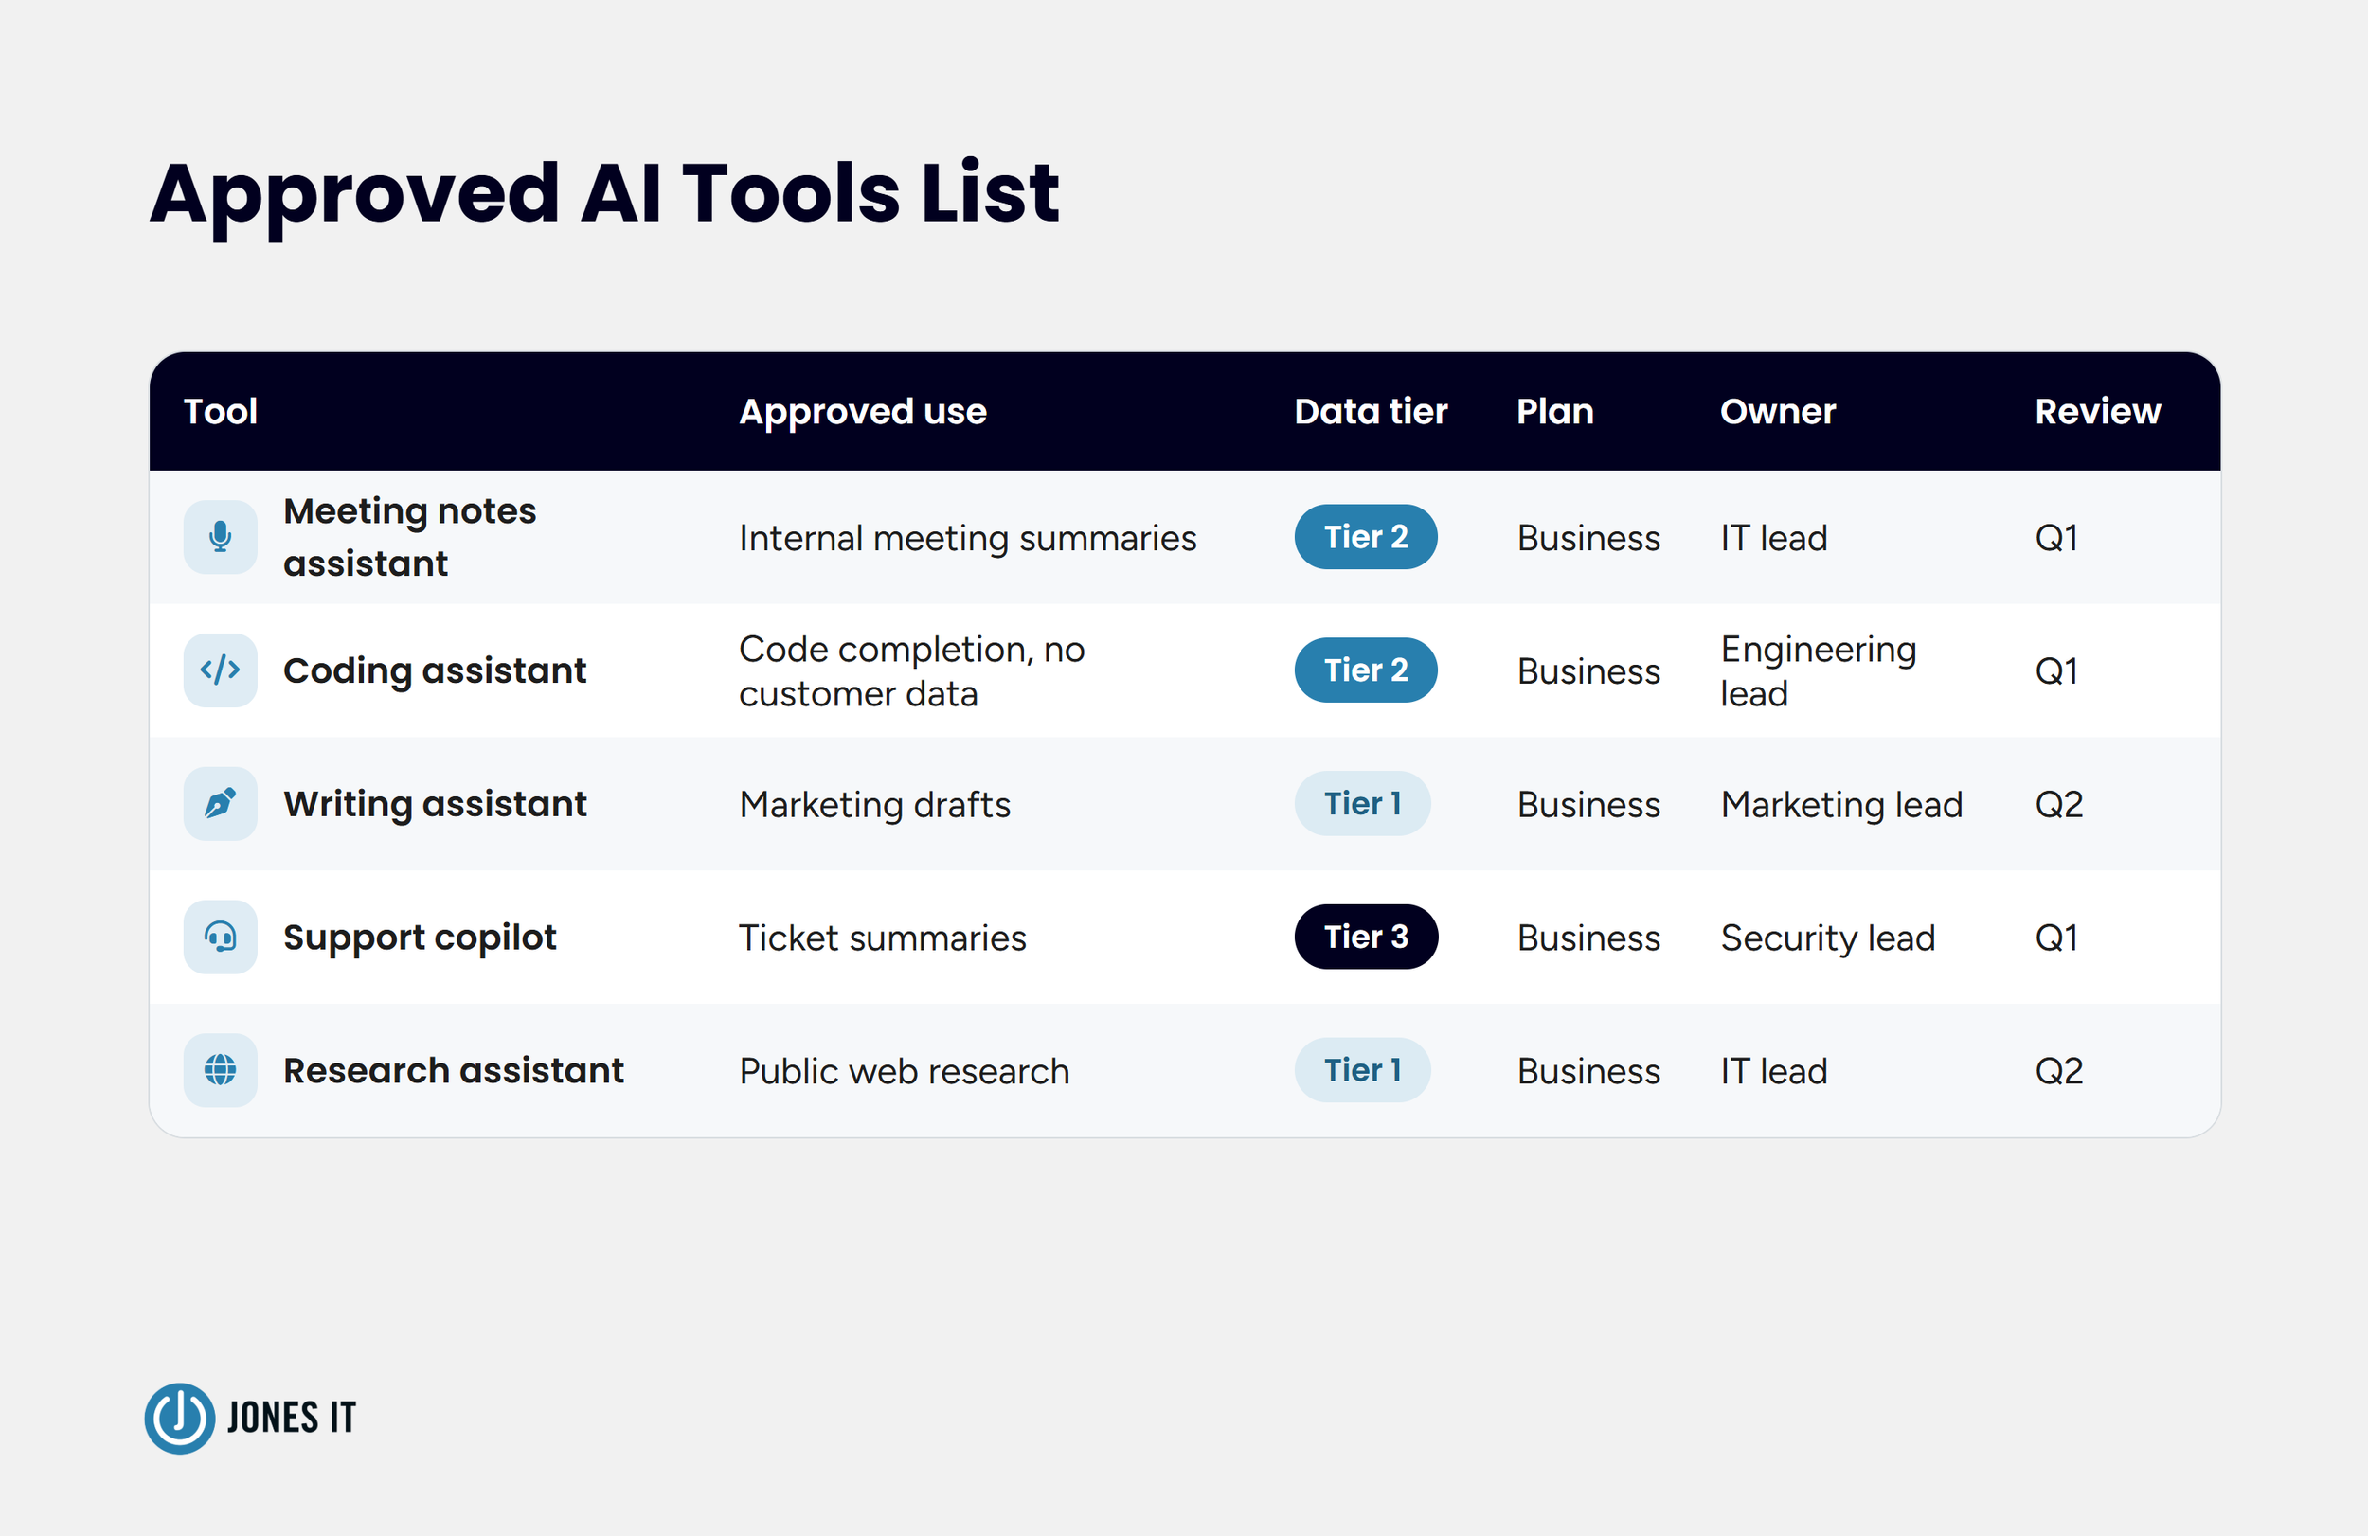Viewport: 2368px width, 1536px height.
Task: Click the pen icon for Writing assistant
Action: pos(220,804)
